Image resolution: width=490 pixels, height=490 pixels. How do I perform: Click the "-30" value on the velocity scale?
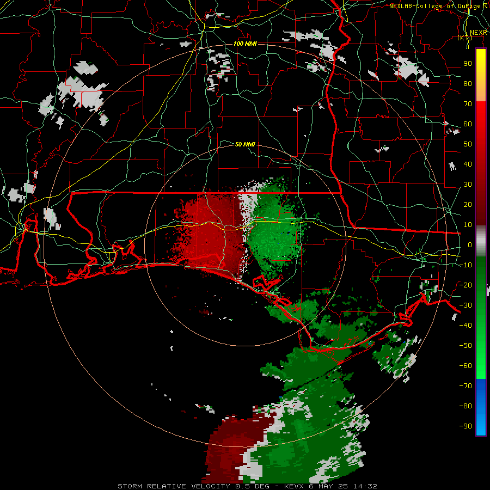[x=465, y=305]
